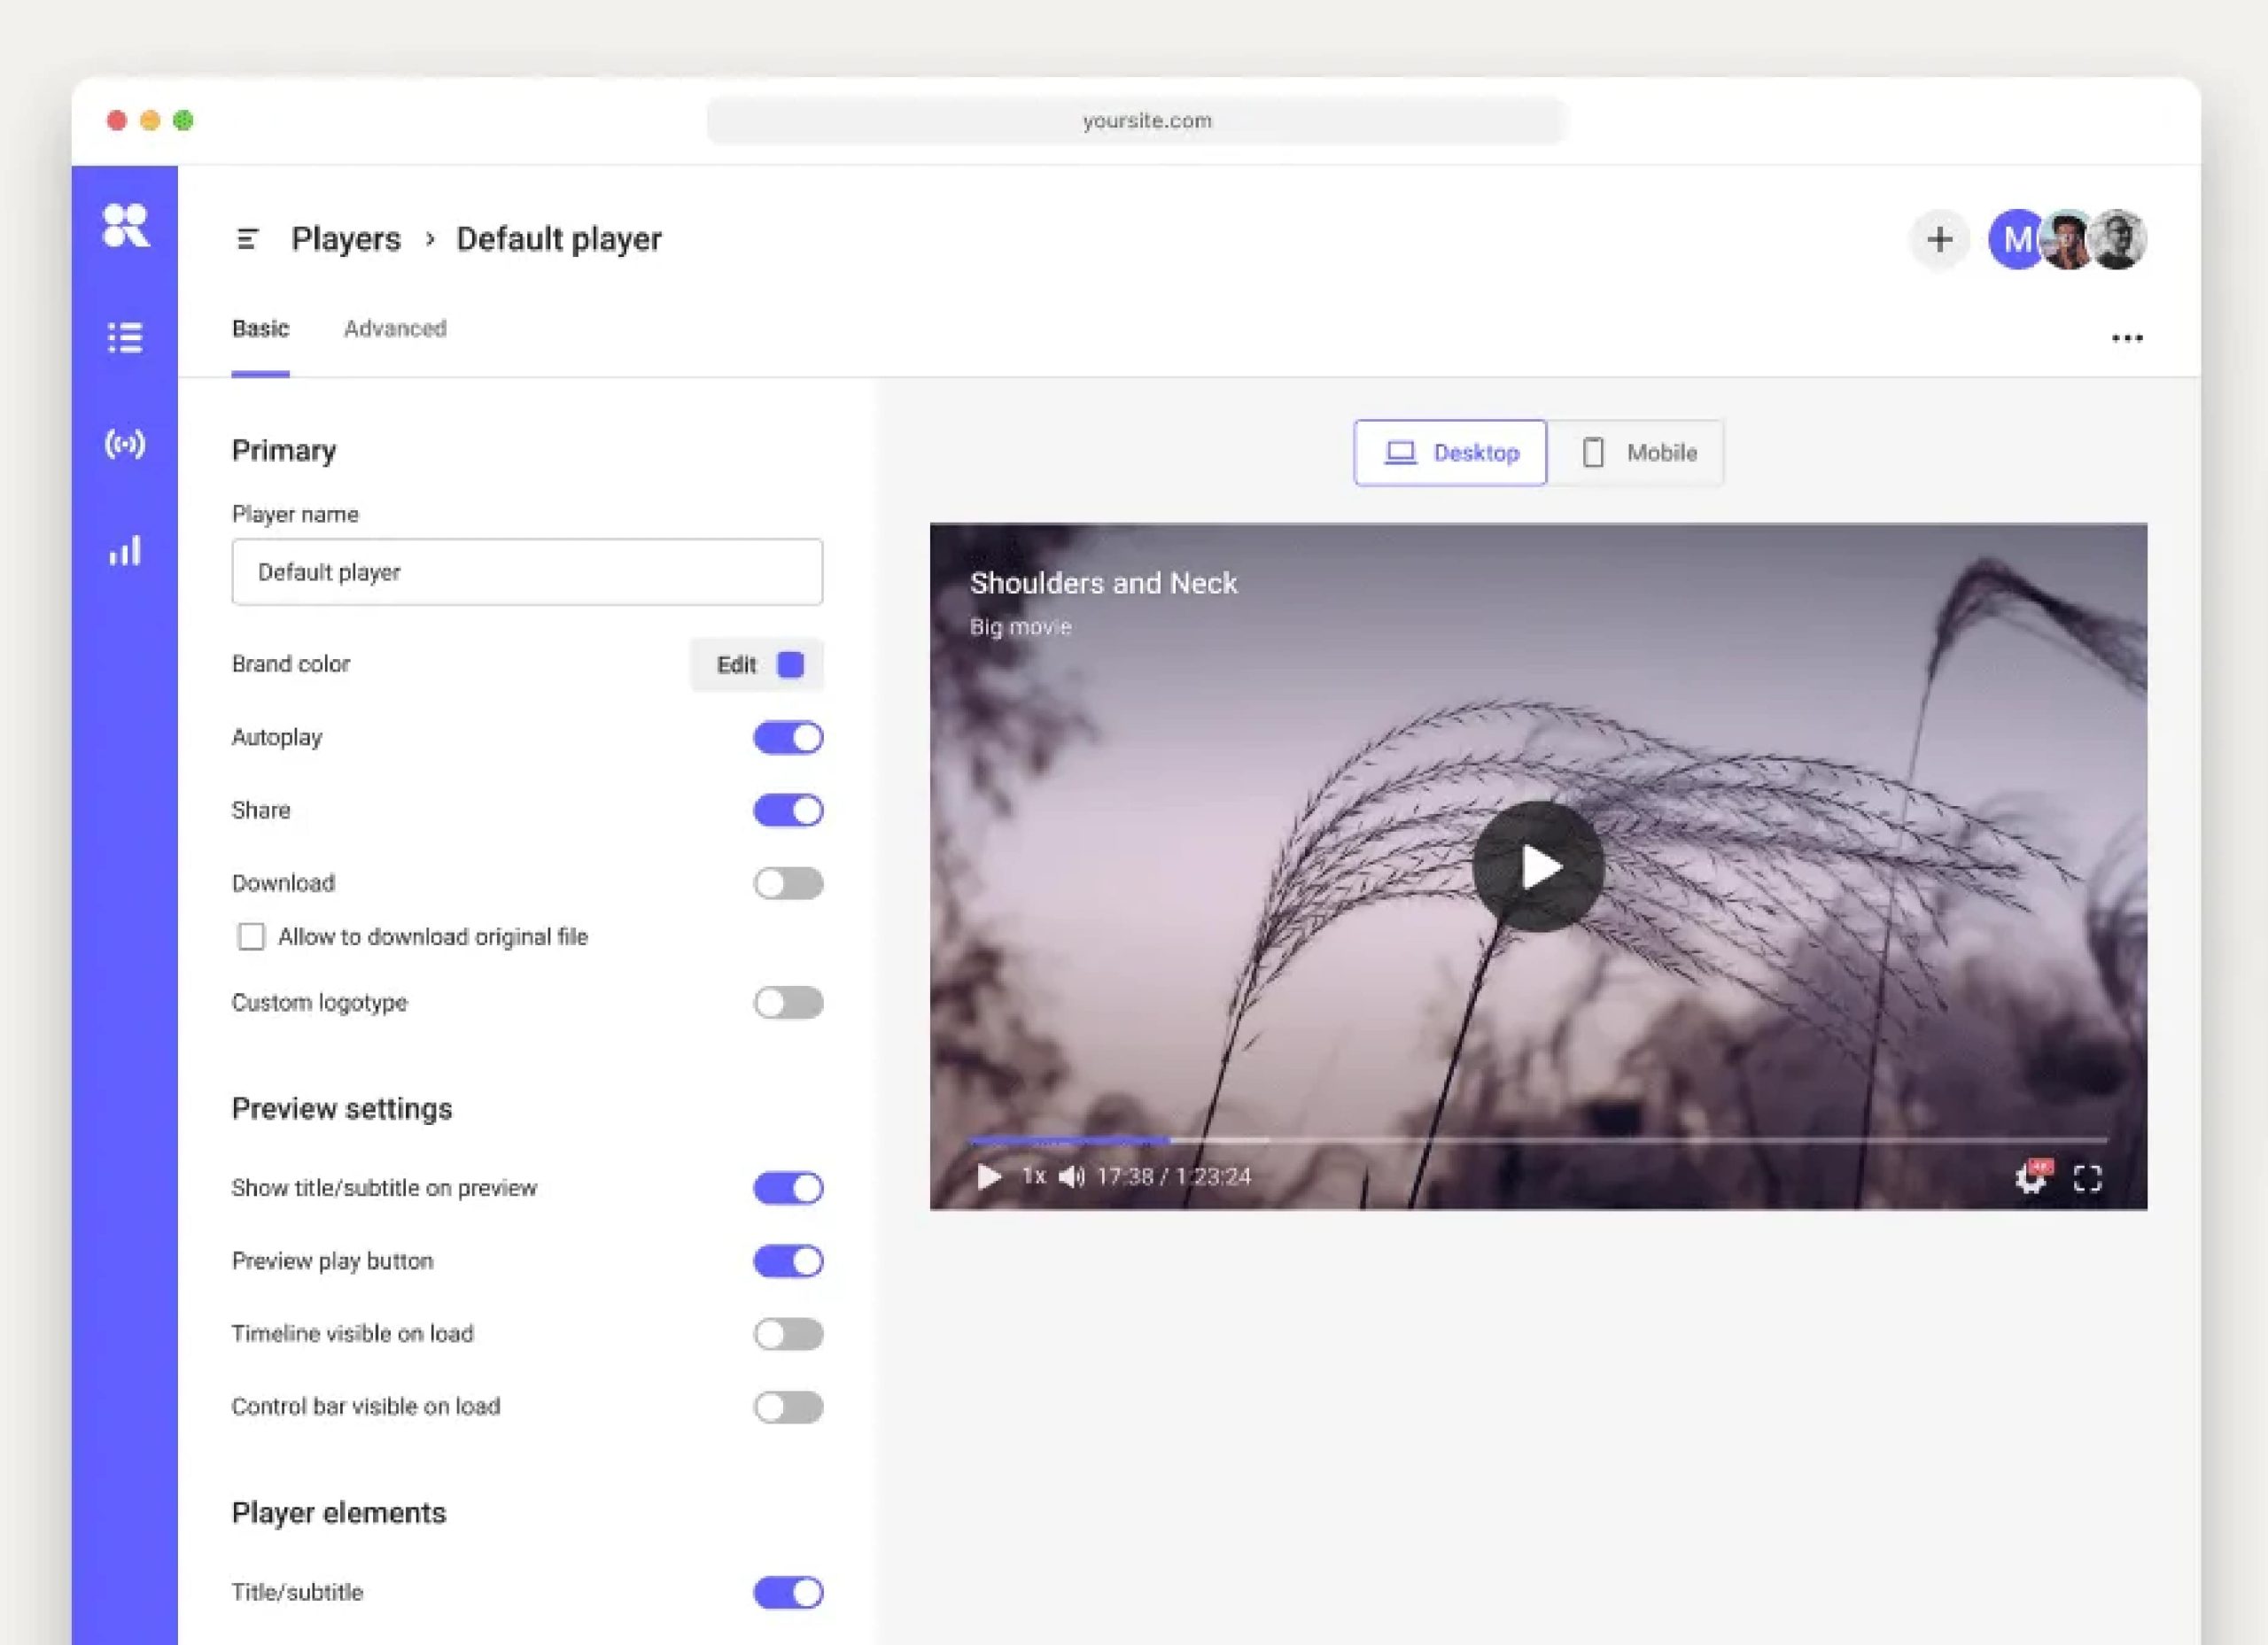Image resolution: width=2268 pixels, height=1645 pixels.
Task: Open the analytics bar chart icon
Action: [125, 551]
